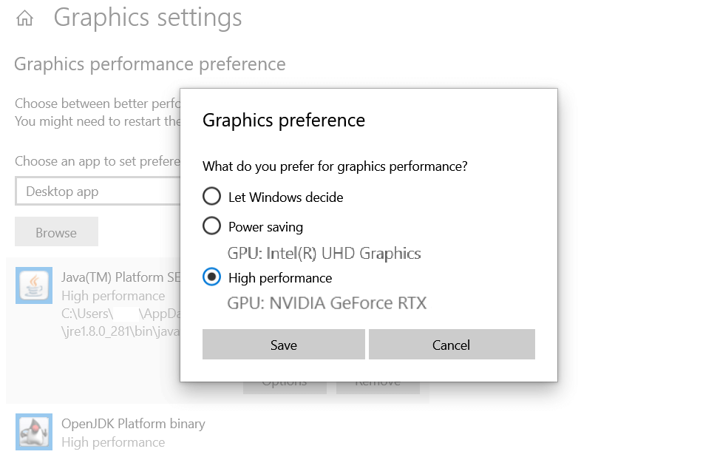Select the Let Windows decide option

(x=212, y=197)
